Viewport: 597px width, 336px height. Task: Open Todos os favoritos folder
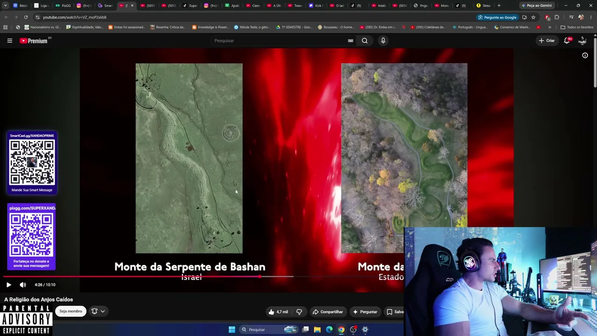click(x=577, y=27)
